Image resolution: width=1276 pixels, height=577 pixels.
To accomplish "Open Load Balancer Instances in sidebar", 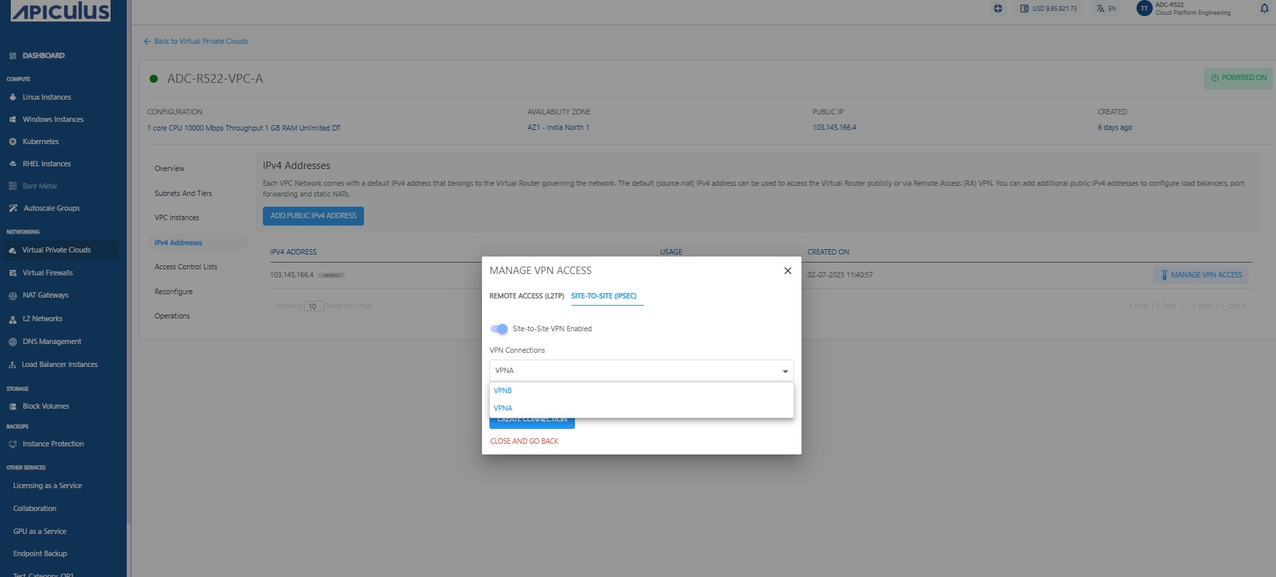I will coord(59,364).
